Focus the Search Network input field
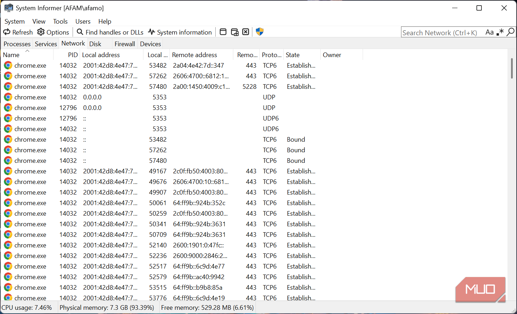The width and height of the screenshot is (517, 314). coord(442,32)
